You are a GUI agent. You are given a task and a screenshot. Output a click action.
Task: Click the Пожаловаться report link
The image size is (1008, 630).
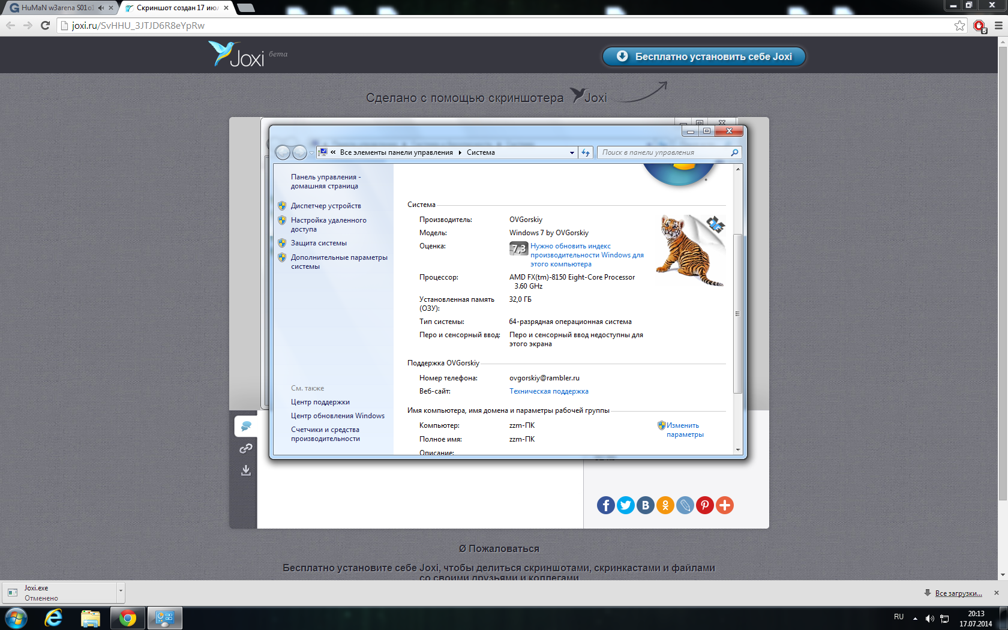(499, 548)
